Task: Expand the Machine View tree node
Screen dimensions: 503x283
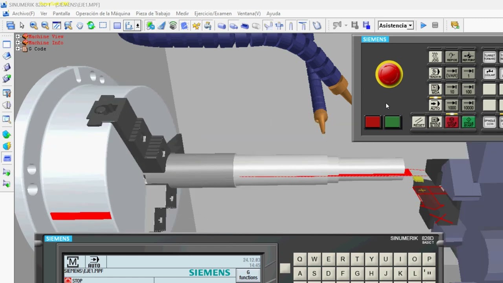Action: point(18,37)
